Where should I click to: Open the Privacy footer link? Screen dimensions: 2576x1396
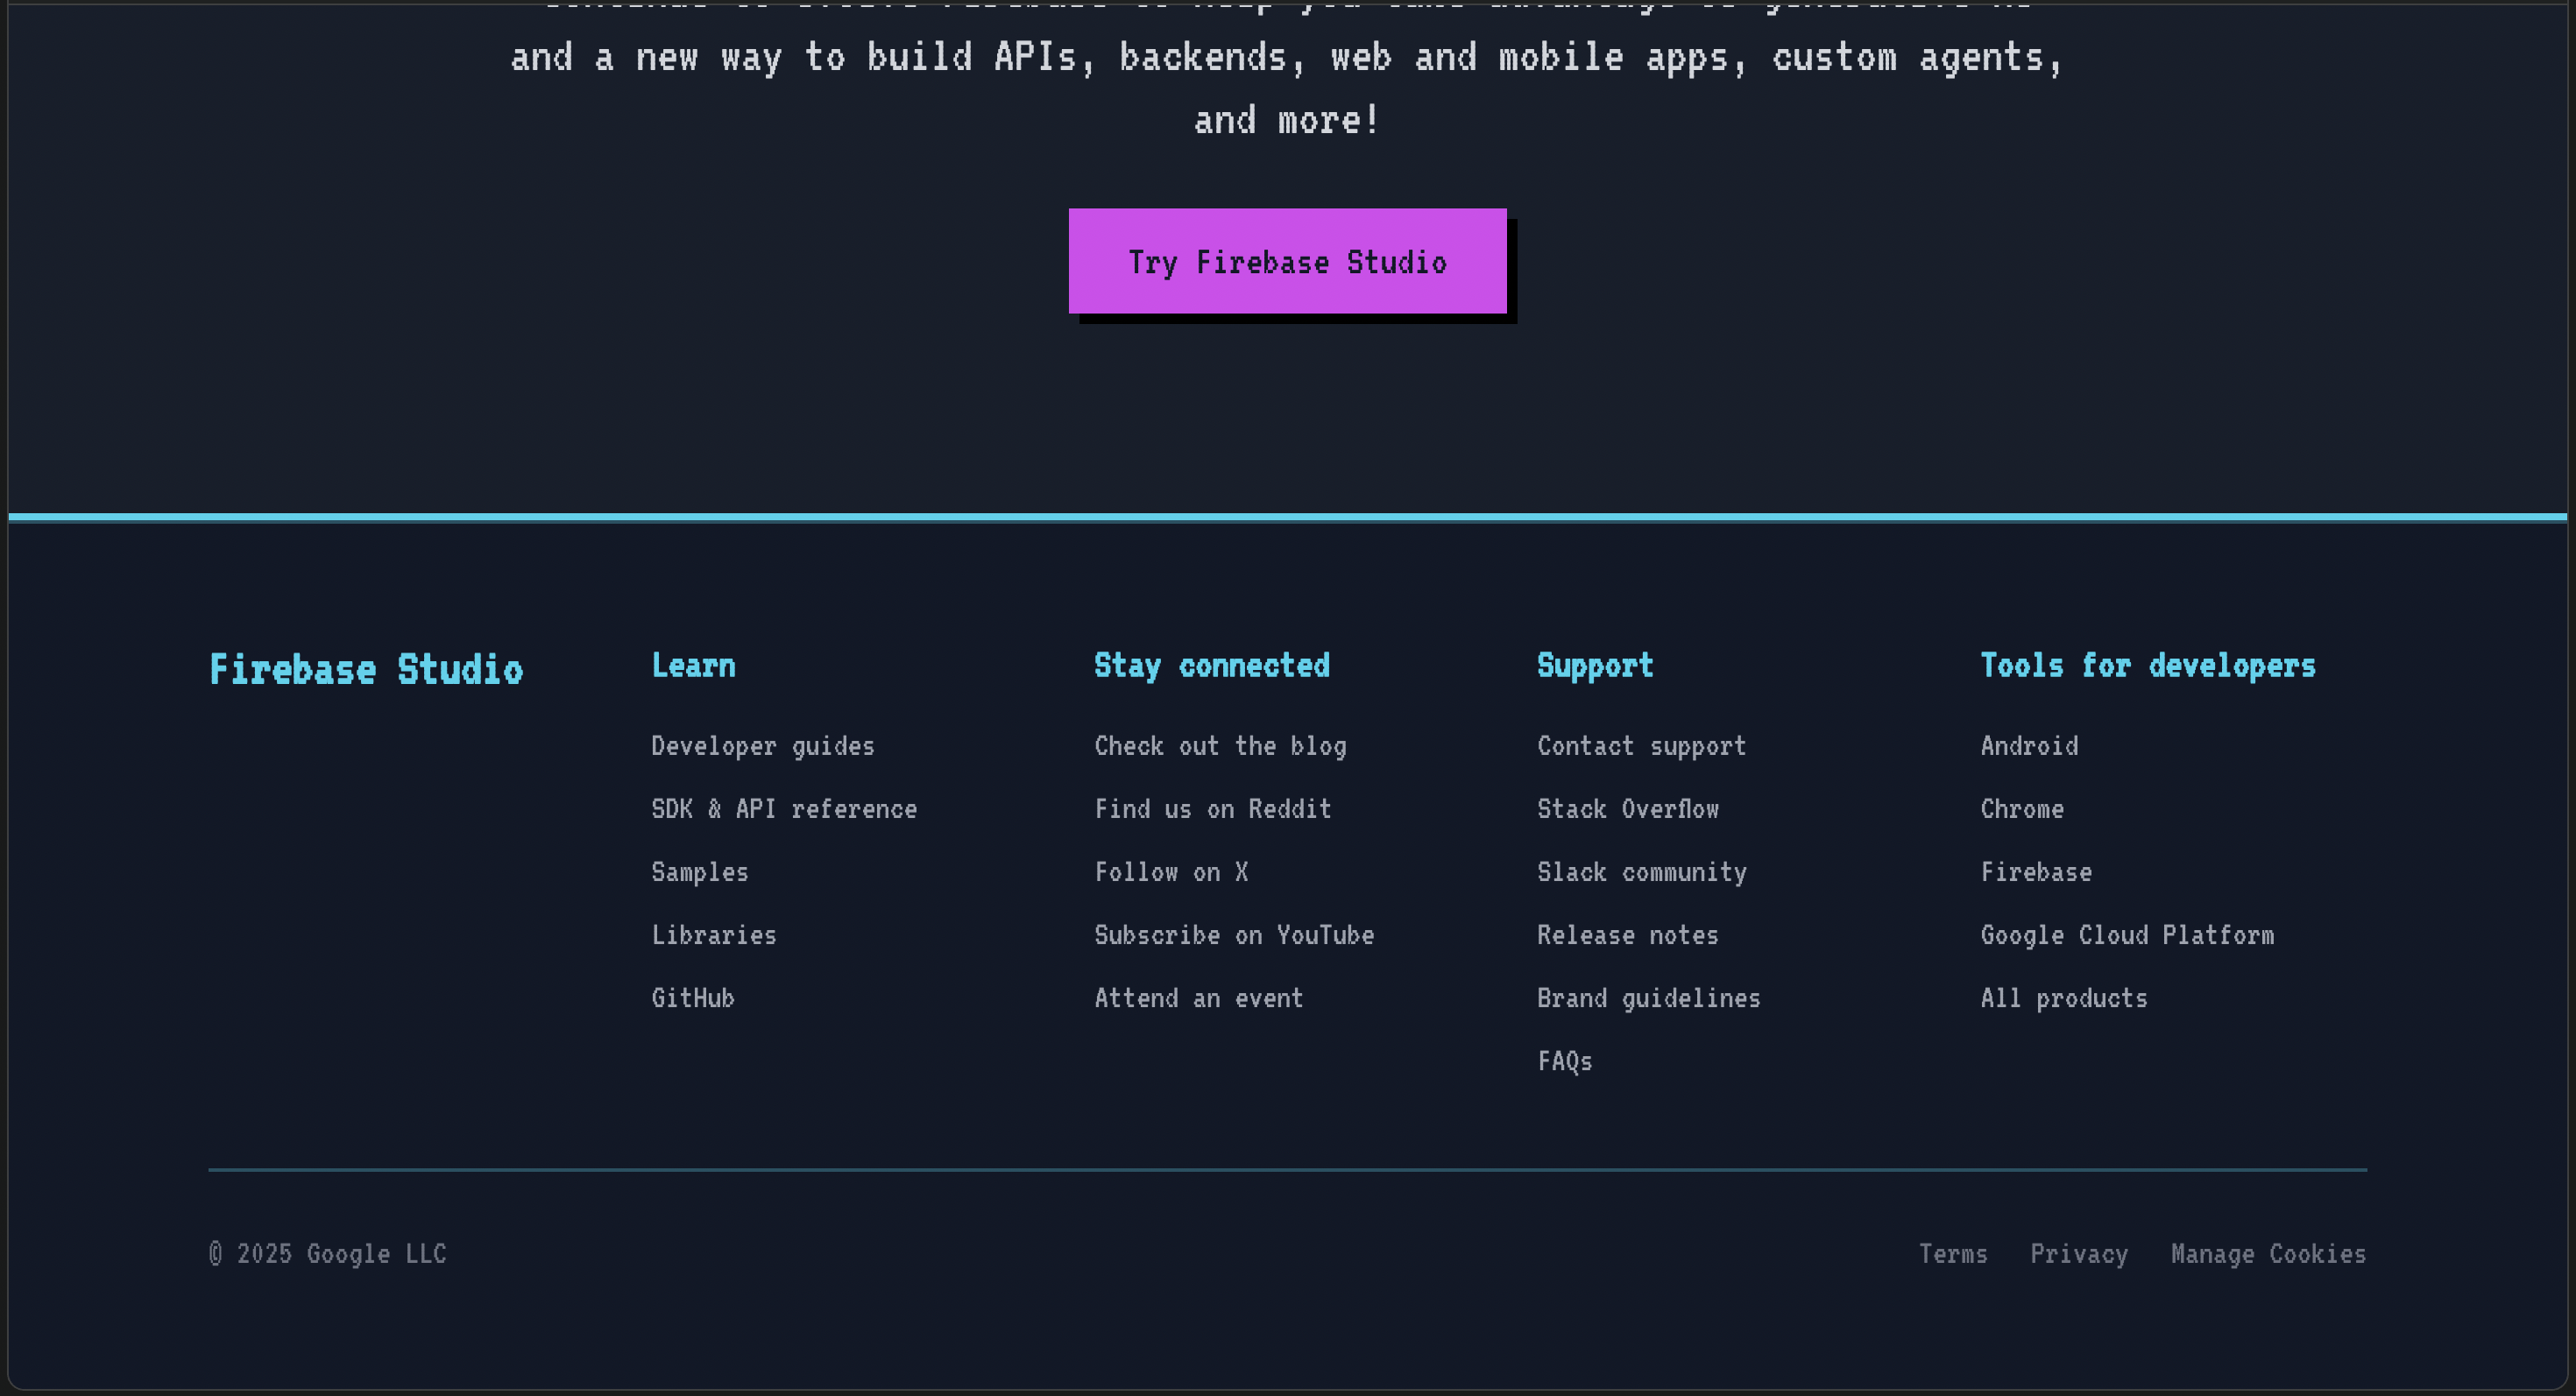click(2078, 1254)
